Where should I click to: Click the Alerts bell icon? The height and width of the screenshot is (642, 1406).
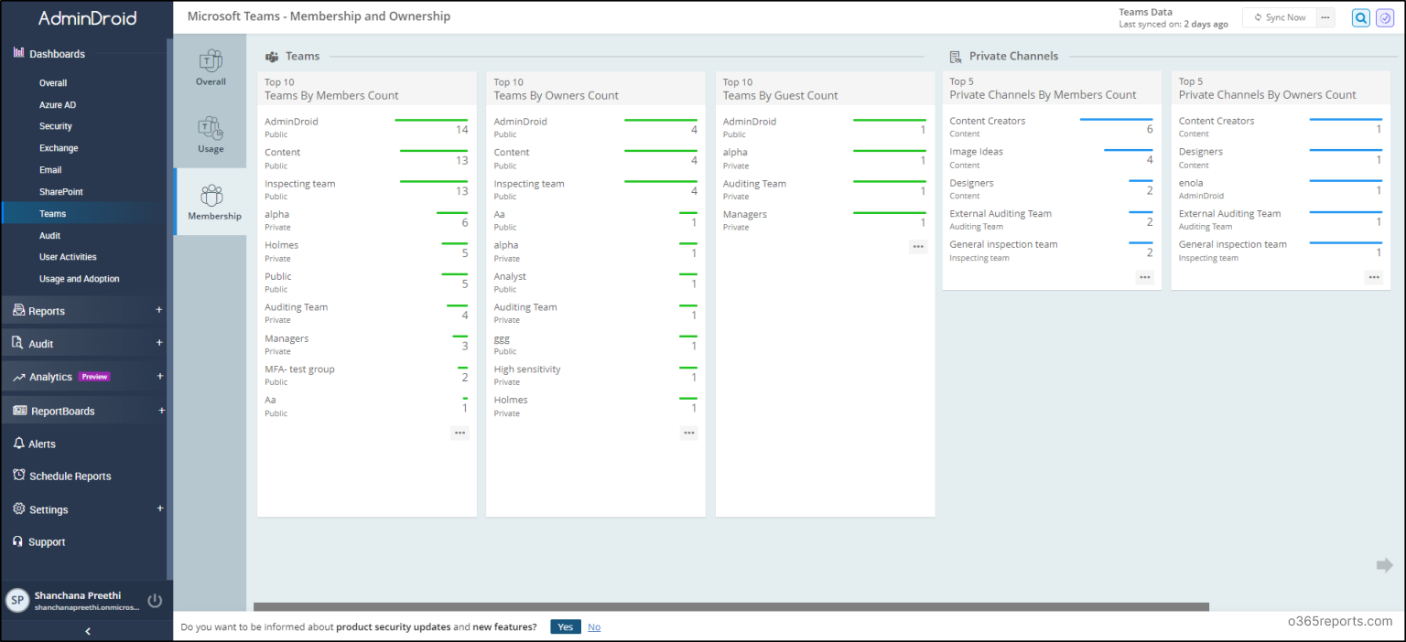click(19, 444)
